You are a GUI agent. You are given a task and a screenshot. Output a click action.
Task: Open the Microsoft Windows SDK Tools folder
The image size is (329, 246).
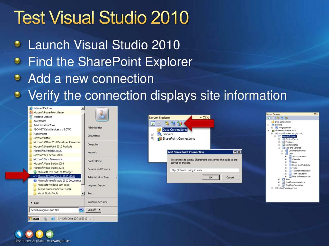tap(51, 185)
